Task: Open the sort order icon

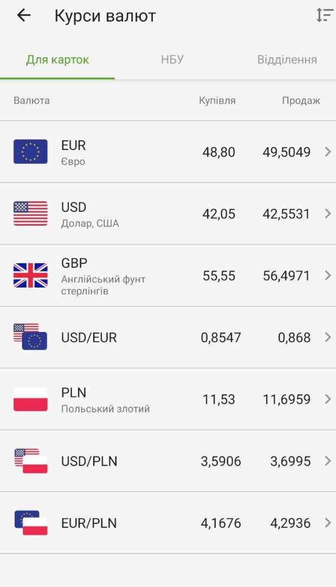Action: [325, 15]
